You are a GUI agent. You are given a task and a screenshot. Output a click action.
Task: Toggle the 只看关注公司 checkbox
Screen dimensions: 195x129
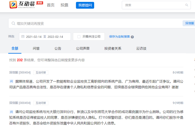click(79, 37)
